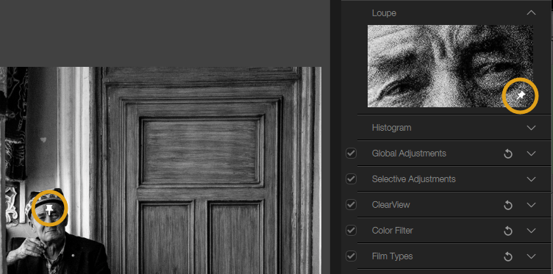Expand the Film Types chevron
Viewport: 553px width, 274px height.
(531, 256)
